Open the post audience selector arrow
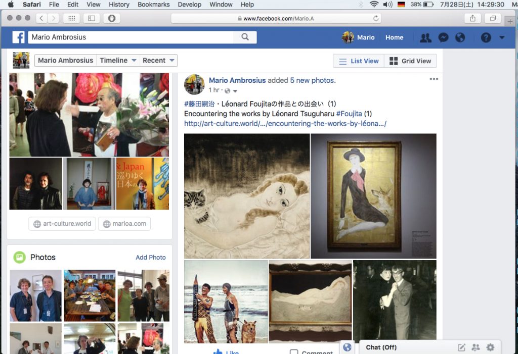518x354 pixels. (235, 91)
